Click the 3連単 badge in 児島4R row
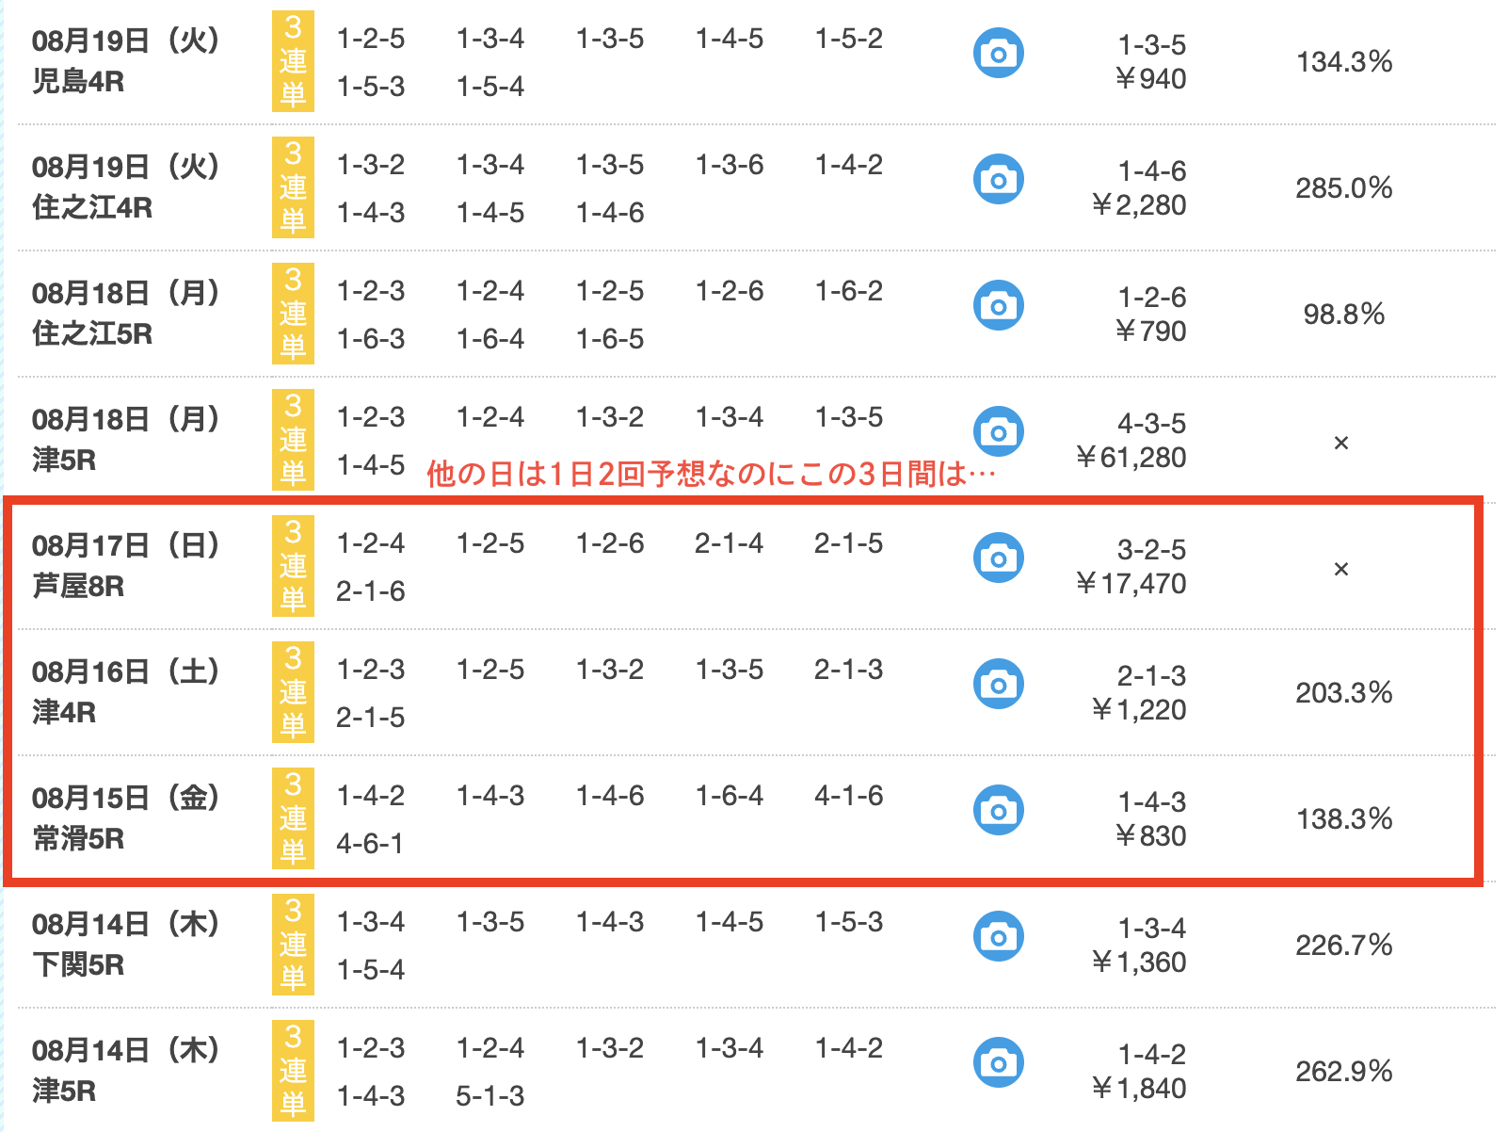Image resolution: width=1508 pixels, height=1132 pixels. coord(293,61)
